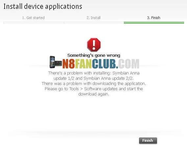The width and height of the screenshot is (187, 147).
Task: Select the '3. Finish' step
Action: coord(153,18)
